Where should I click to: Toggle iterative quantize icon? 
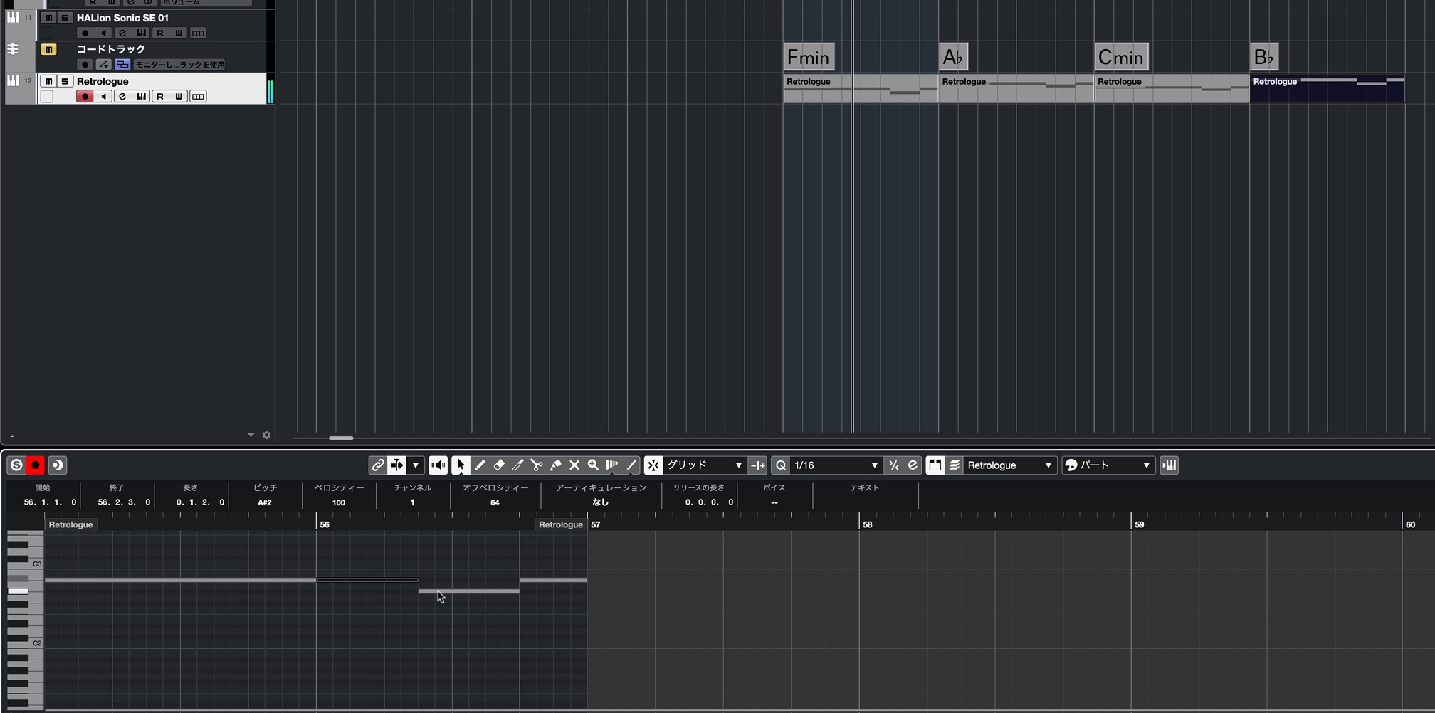[x=894, y=465]
